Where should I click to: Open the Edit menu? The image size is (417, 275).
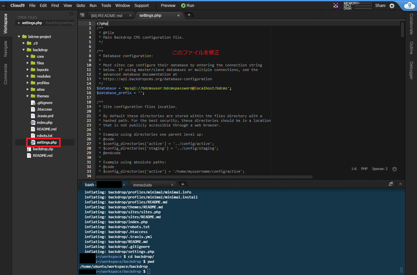click(43, 6)
